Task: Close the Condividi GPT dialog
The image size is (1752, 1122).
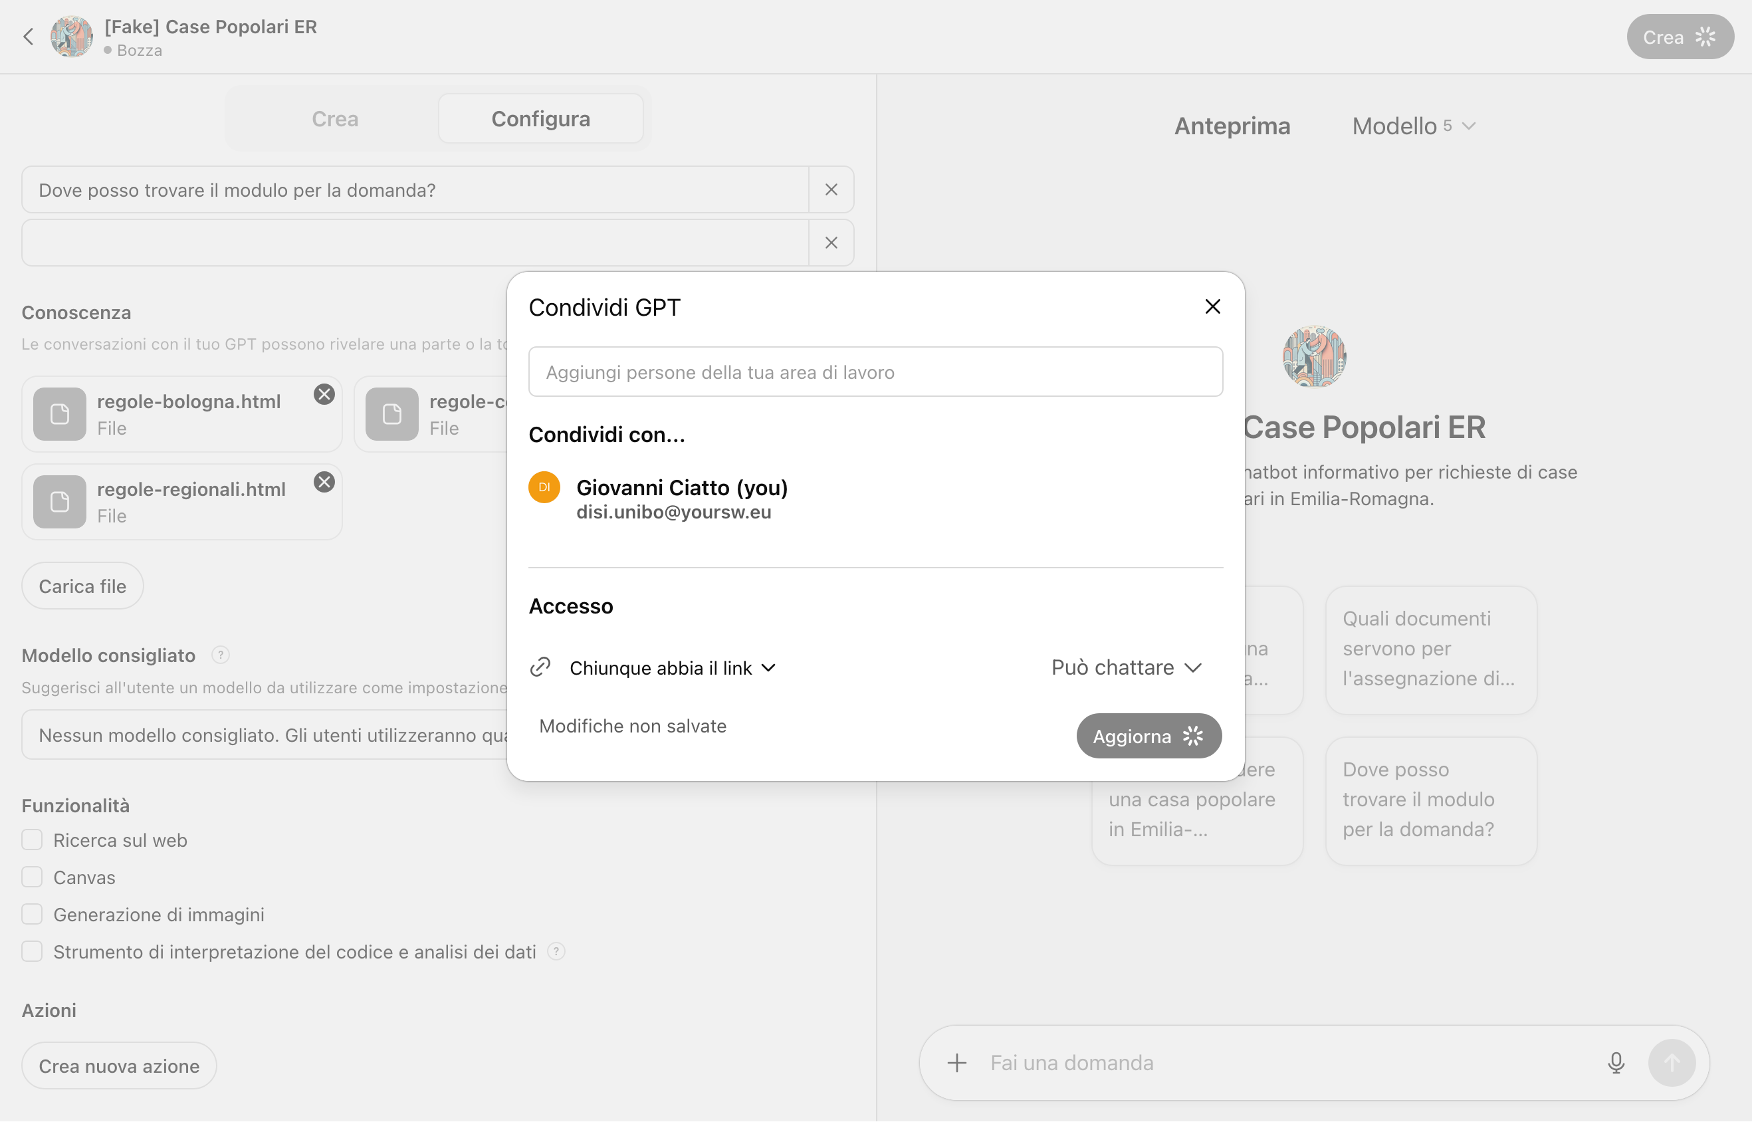Action: pyautogui.click(x=1212, y=306)
